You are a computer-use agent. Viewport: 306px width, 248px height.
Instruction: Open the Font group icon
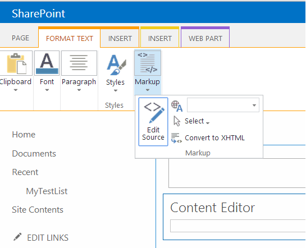click(x=47, y=63)
